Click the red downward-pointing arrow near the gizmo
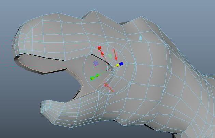215x138 pixels. click(x=115, y=55)
